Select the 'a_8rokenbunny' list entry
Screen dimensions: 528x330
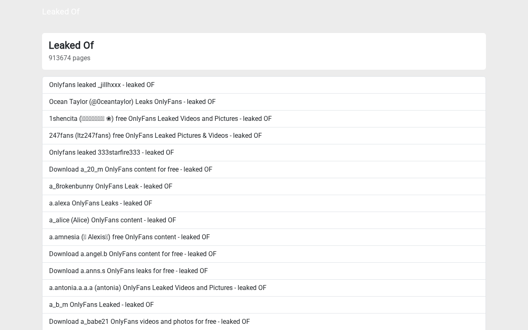point(264,186)
